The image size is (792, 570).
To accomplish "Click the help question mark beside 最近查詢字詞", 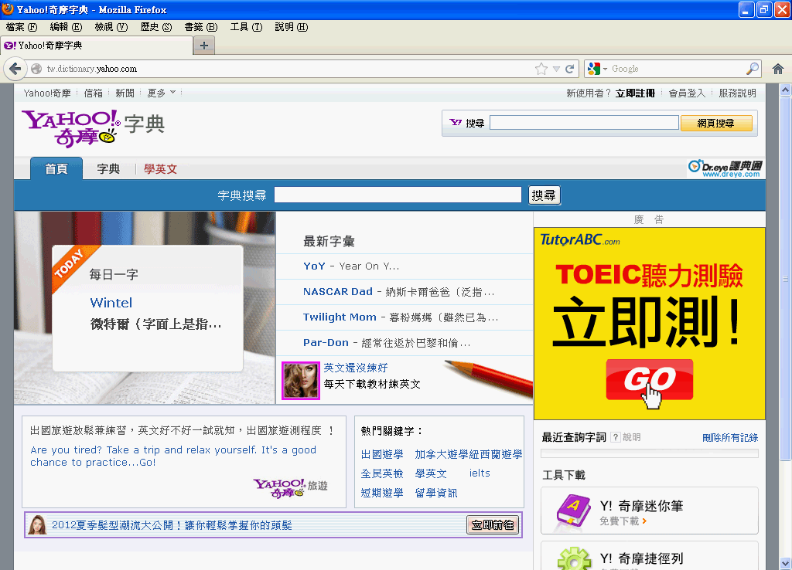I will pyautogui.click(x=616, y=437).
